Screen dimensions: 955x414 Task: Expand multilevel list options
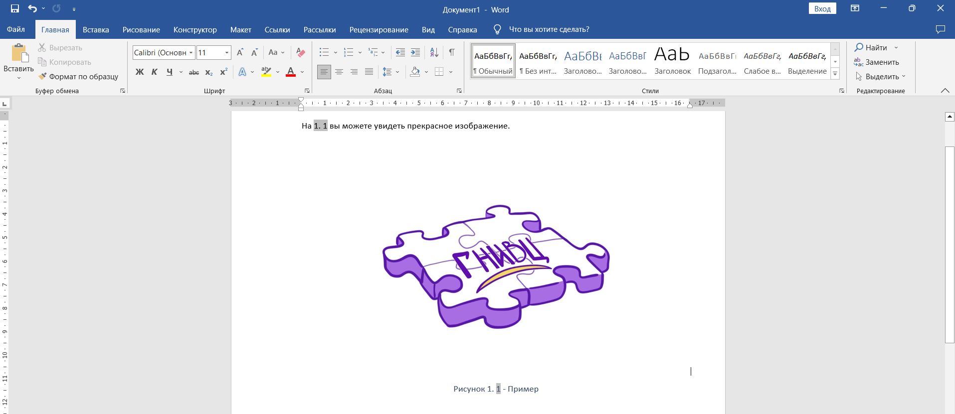[383, 52]
